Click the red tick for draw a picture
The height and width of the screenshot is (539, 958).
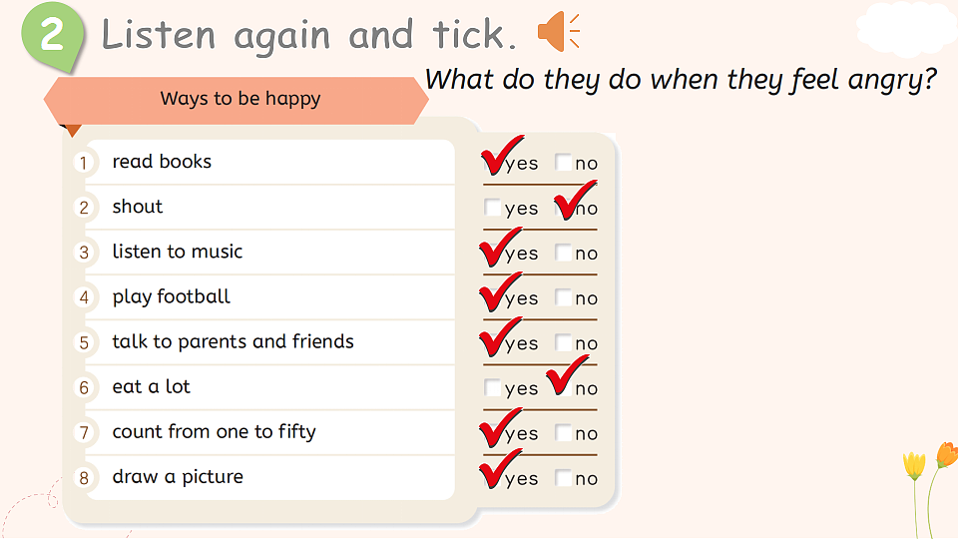coord(500,469)
